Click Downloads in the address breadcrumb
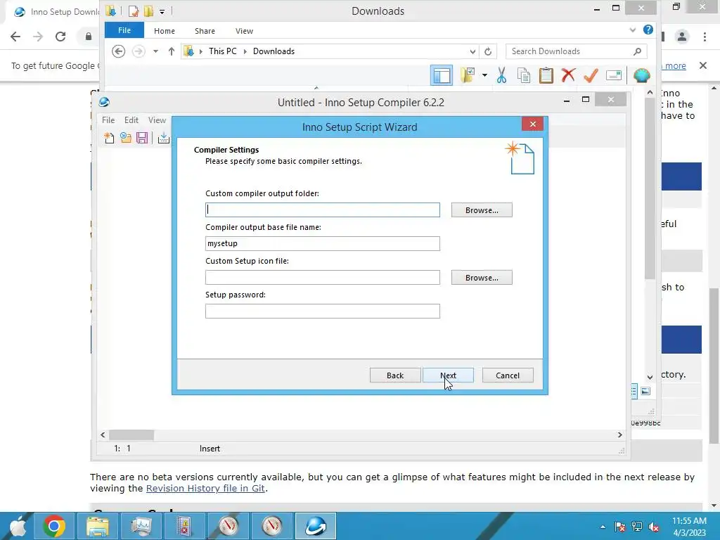 274,51
